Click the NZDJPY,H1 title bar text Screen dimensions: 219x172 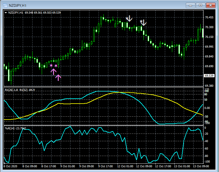(x=17, y=6)
